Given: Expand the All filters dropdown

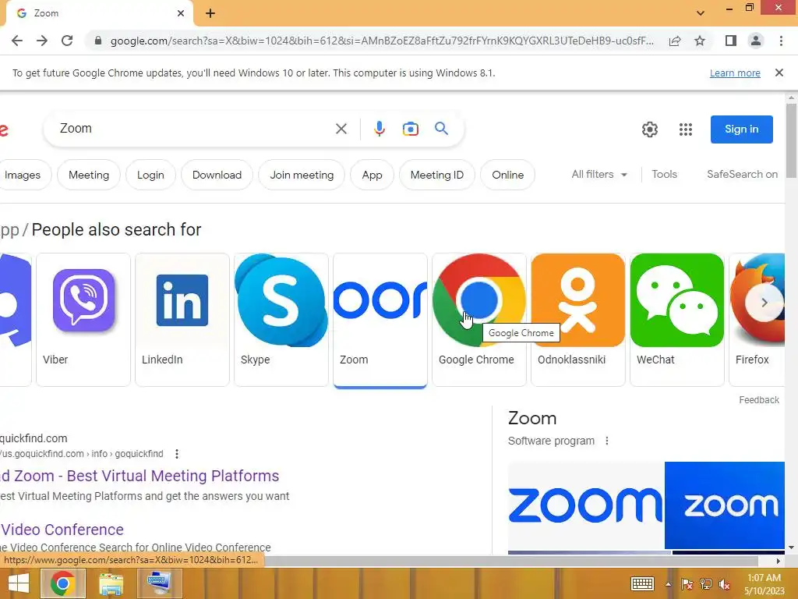Looking at the screenshot, I should coord(599,174).
